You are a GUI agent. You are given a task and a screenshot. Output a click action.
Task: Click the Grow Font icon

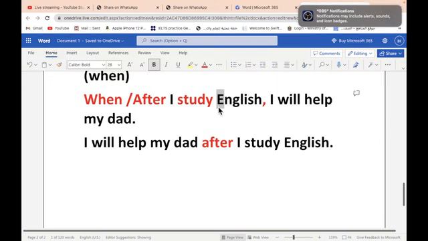point(130,65)
